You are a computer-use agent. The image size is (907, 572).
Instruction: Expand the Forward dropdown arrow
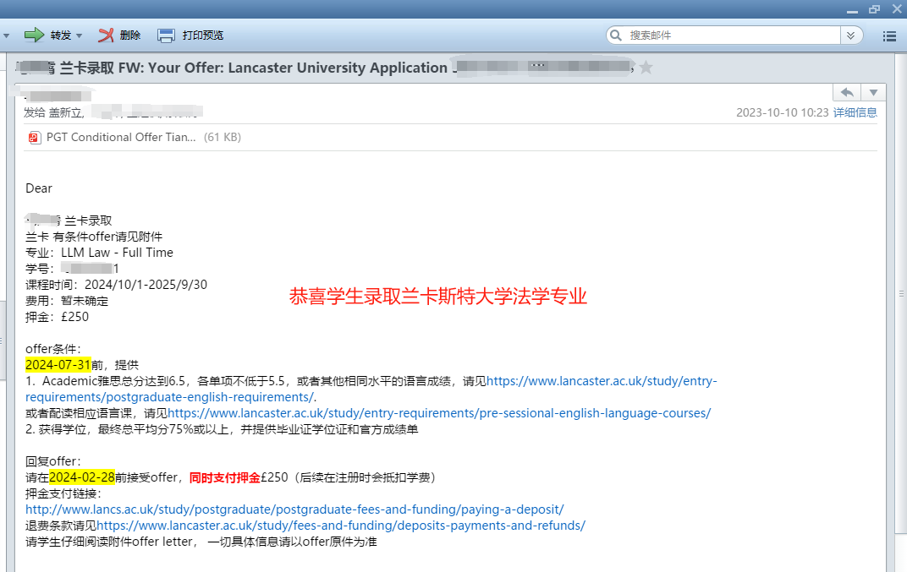tap(80, 35)
